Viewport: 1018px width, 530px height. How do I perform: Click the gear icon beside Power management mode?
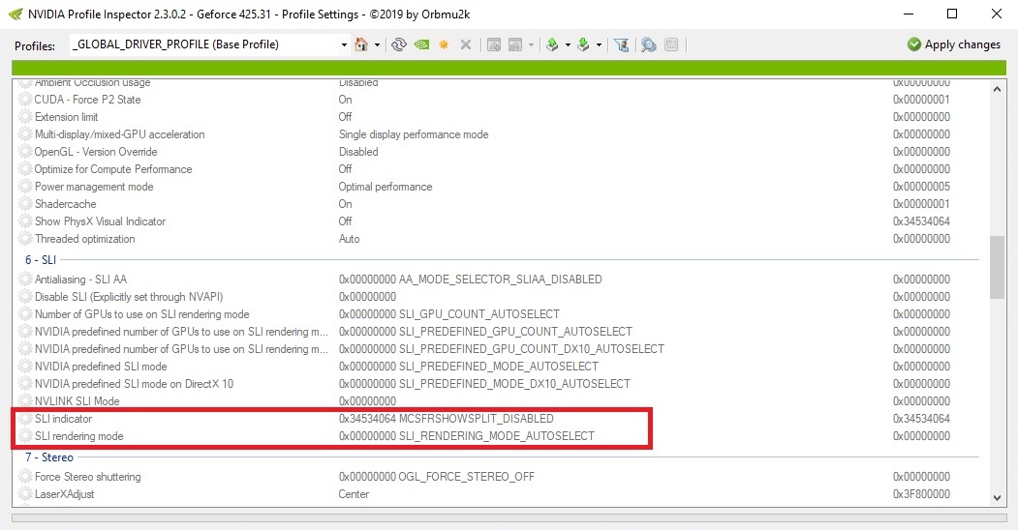click(24, 187)
